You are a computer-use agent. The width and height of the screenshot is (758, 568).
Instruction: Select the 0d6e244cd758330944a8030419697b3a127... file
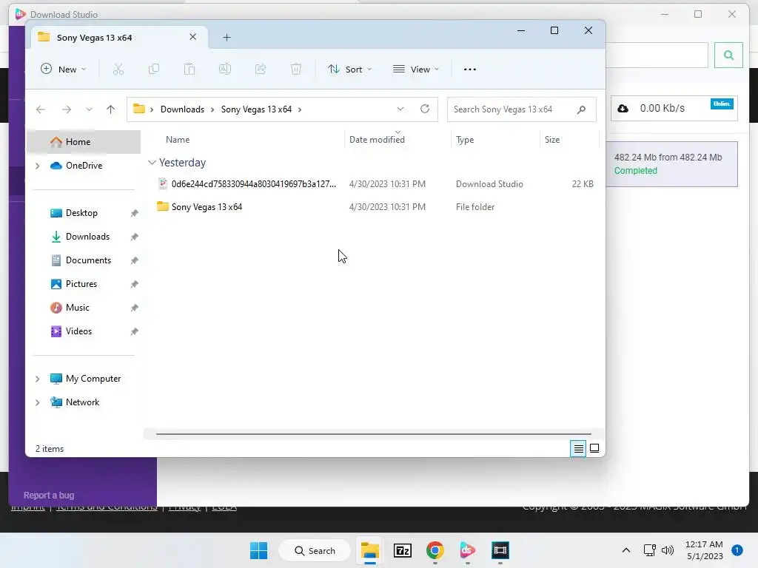pos(375,184)
